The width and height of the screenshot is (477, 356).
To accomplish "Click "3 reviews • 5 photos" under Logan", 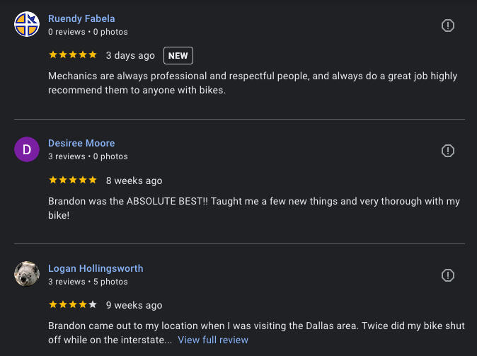I will tap(88, 282).
